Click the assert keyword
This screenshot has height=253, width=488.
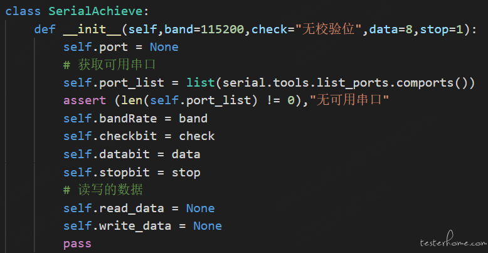(x=85, y=100)
